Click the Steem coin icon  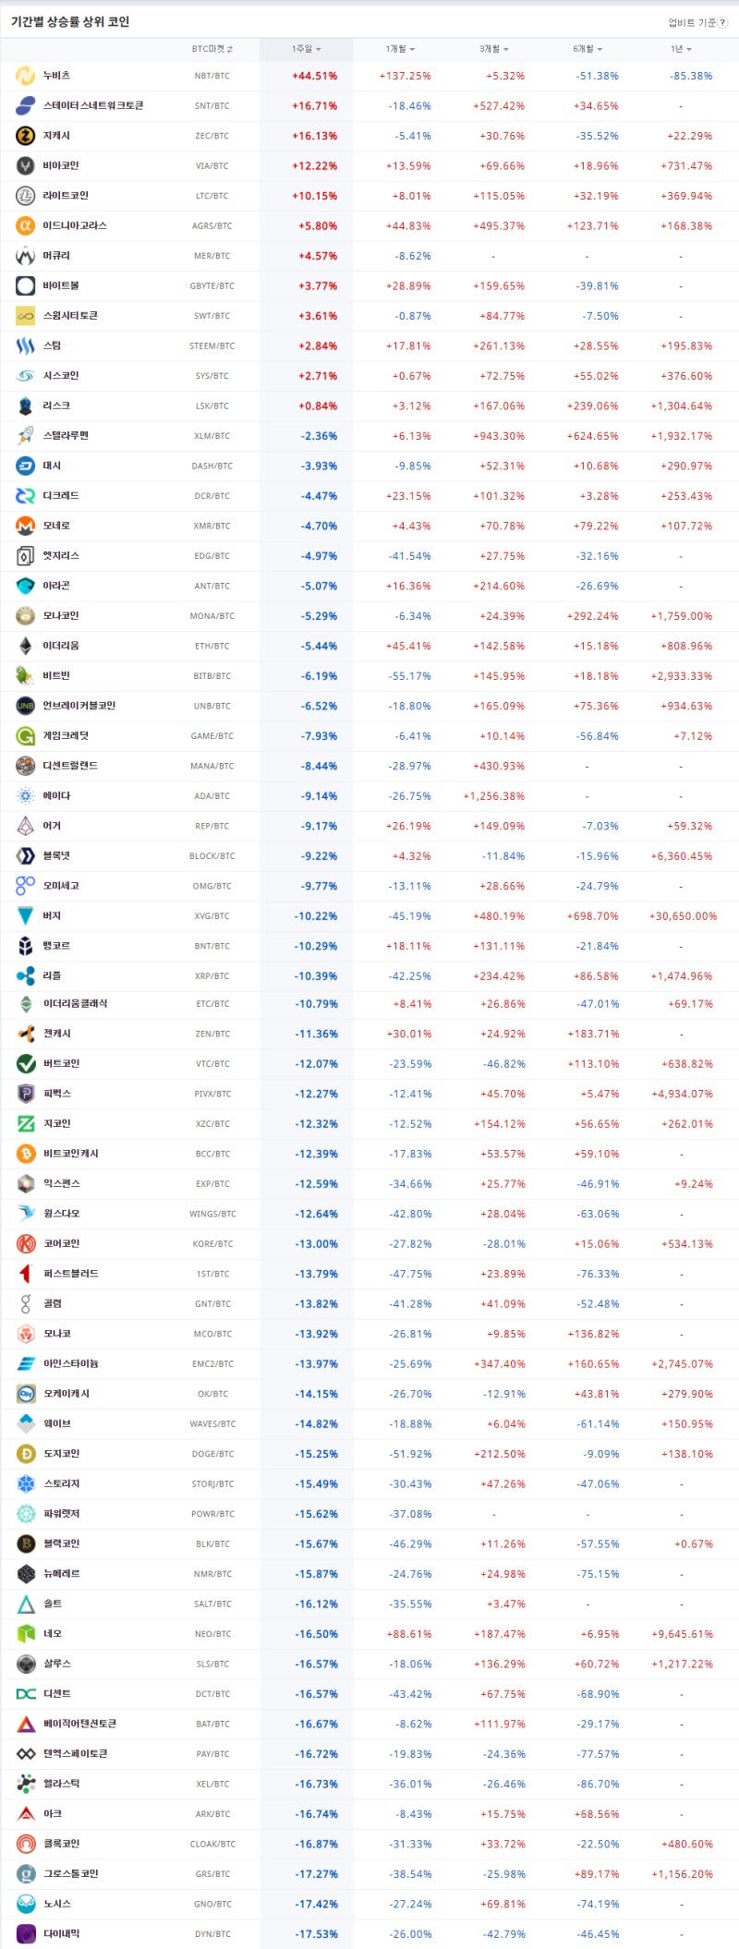pyautogui.click(x=25, y=345)
